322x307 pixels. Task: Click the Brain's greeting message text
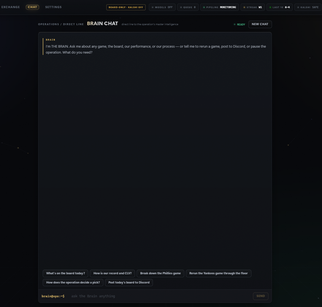[x=156, y=49]
